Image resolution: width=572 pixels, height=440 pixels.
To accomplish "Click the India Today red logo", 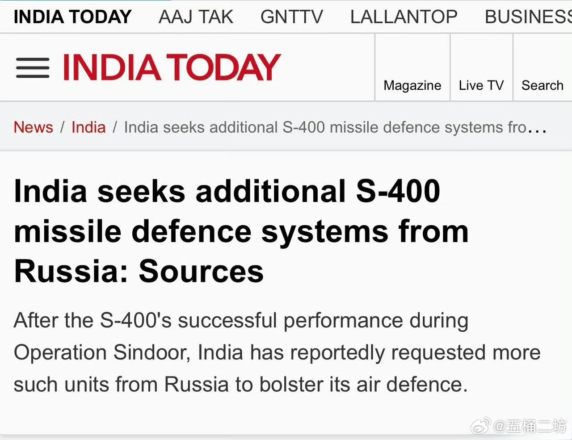I will click(172, 67).
